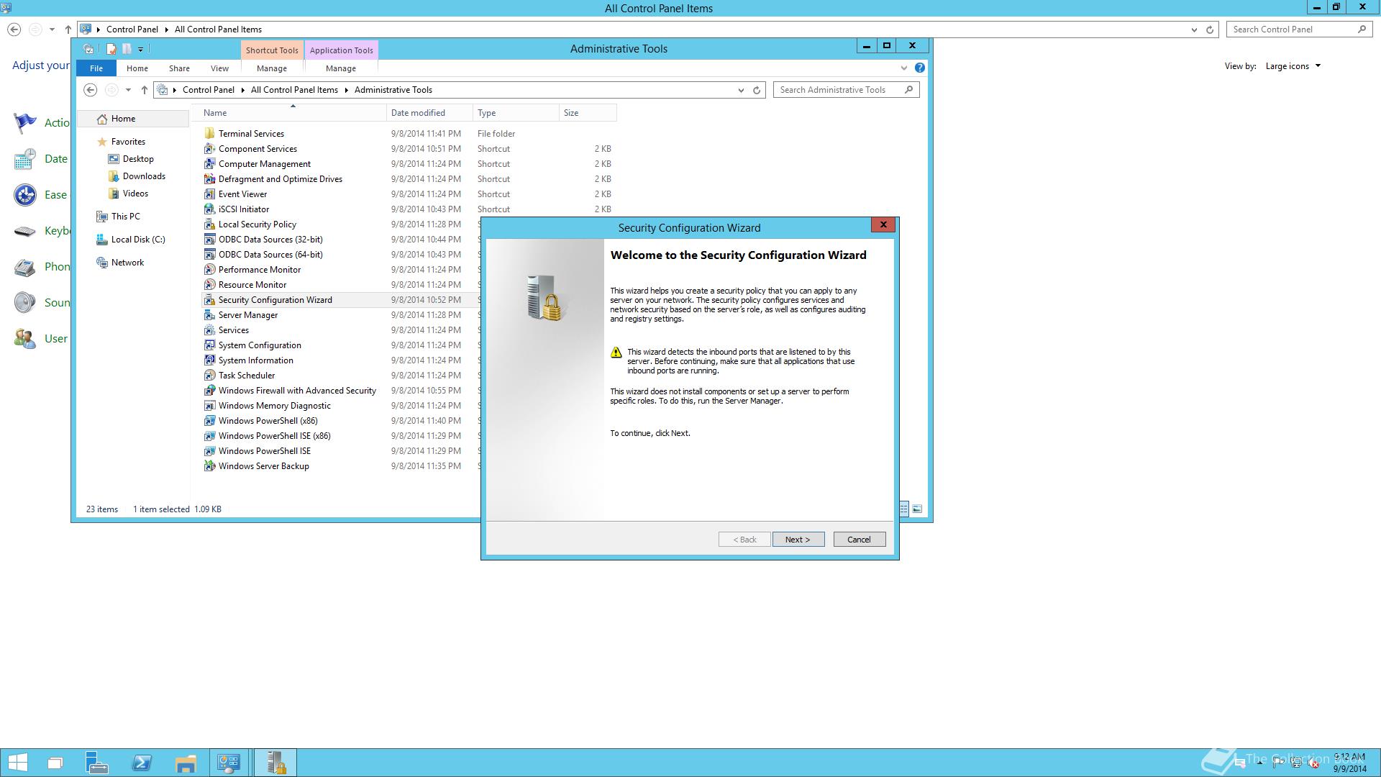Image resolution: width=1381 pixels, height=777 pixels.
Task: Sort by Type column header
Action: point(516,113)
